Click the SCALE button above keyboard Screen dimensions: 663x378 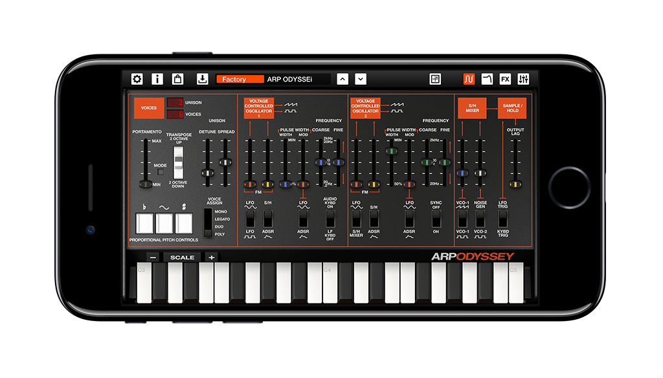(x=182, y=257)
